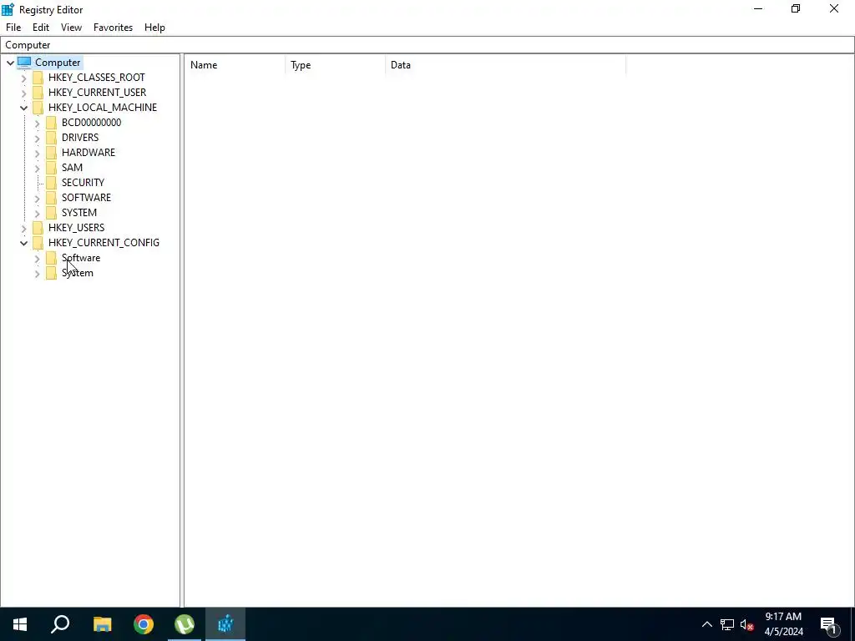
Task: Expand System under HKEY_CURRENT_CONFIG
Action: [37, 274]
